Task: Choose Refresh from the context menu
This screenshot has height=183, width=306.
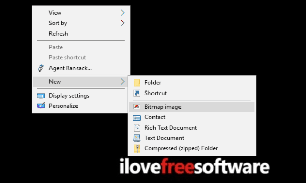Action: click(81, 34)
